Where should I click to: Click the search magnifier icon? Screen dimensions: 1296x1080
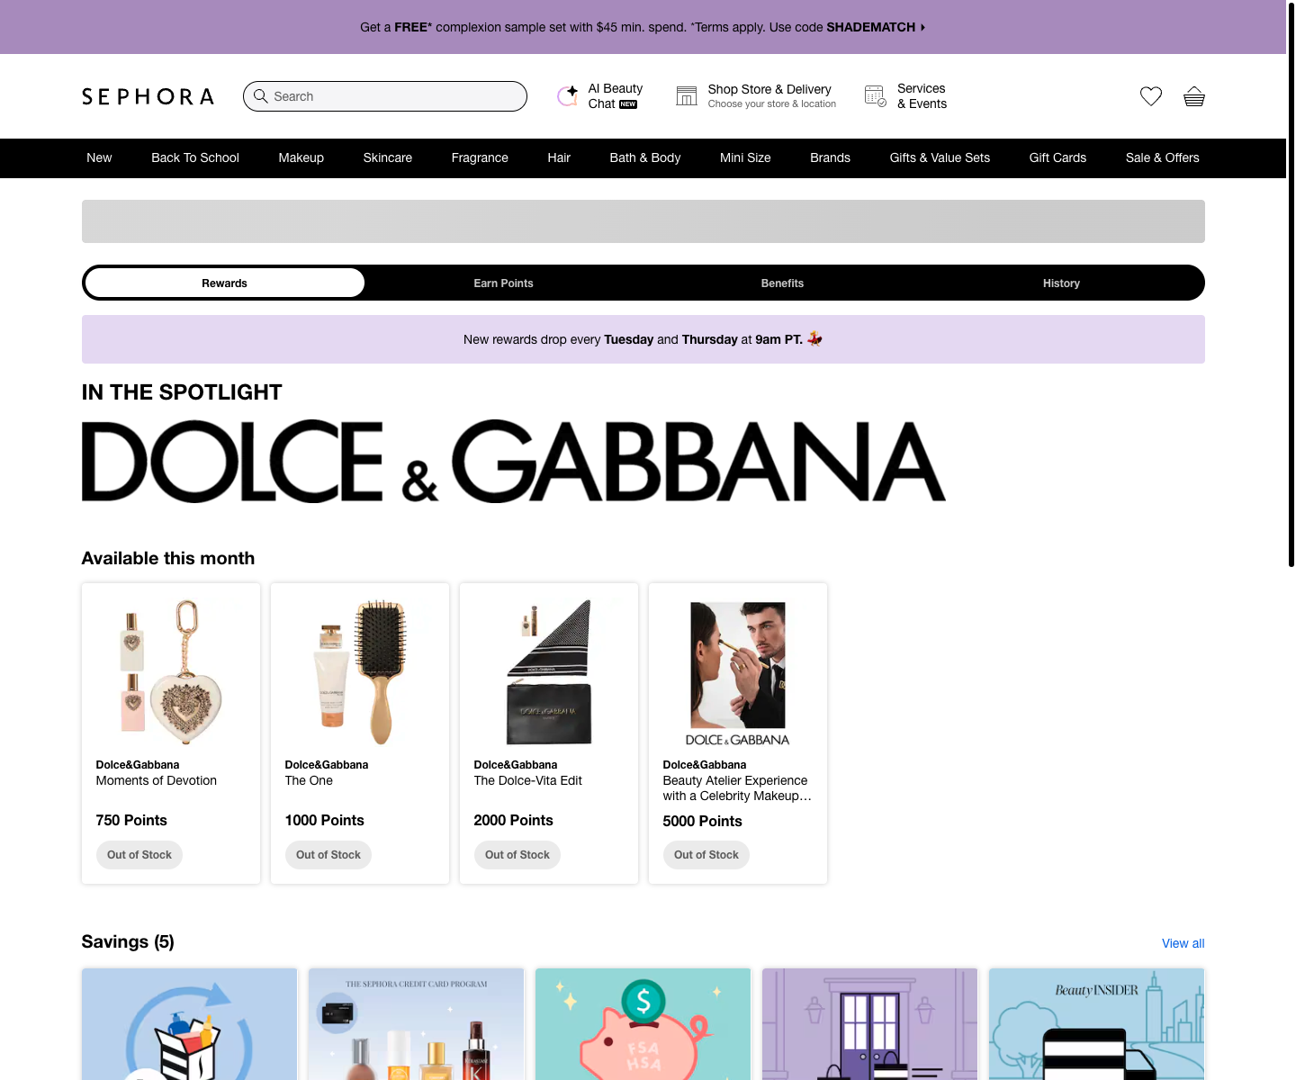click(260, 96)
